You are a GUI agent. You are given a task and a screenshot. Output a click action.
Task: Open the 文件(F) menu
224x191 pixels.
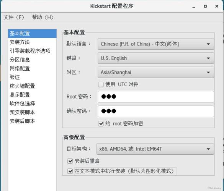(x=14, y=17)
